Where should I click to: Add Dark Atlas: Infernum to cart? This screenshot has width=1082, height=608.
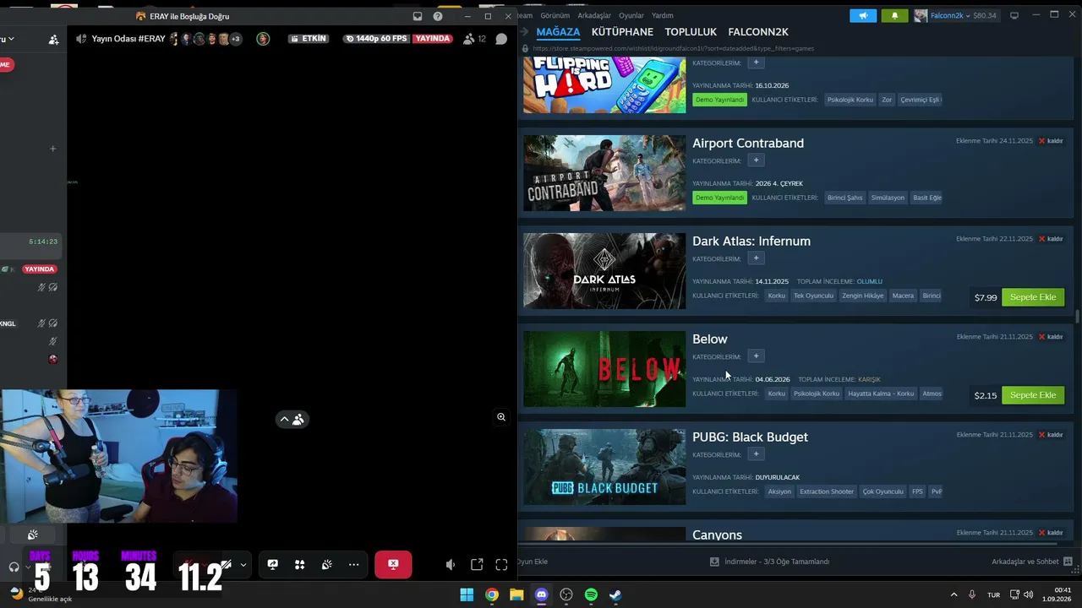tap(1033, 297)
